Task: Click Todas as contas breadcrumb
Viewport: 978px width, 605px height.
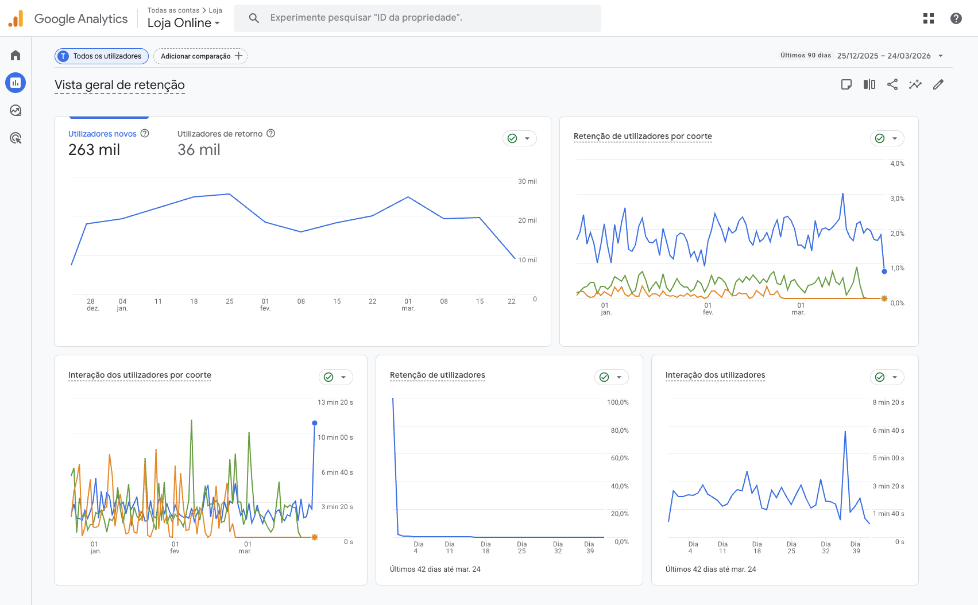Action: pos(173,10)
